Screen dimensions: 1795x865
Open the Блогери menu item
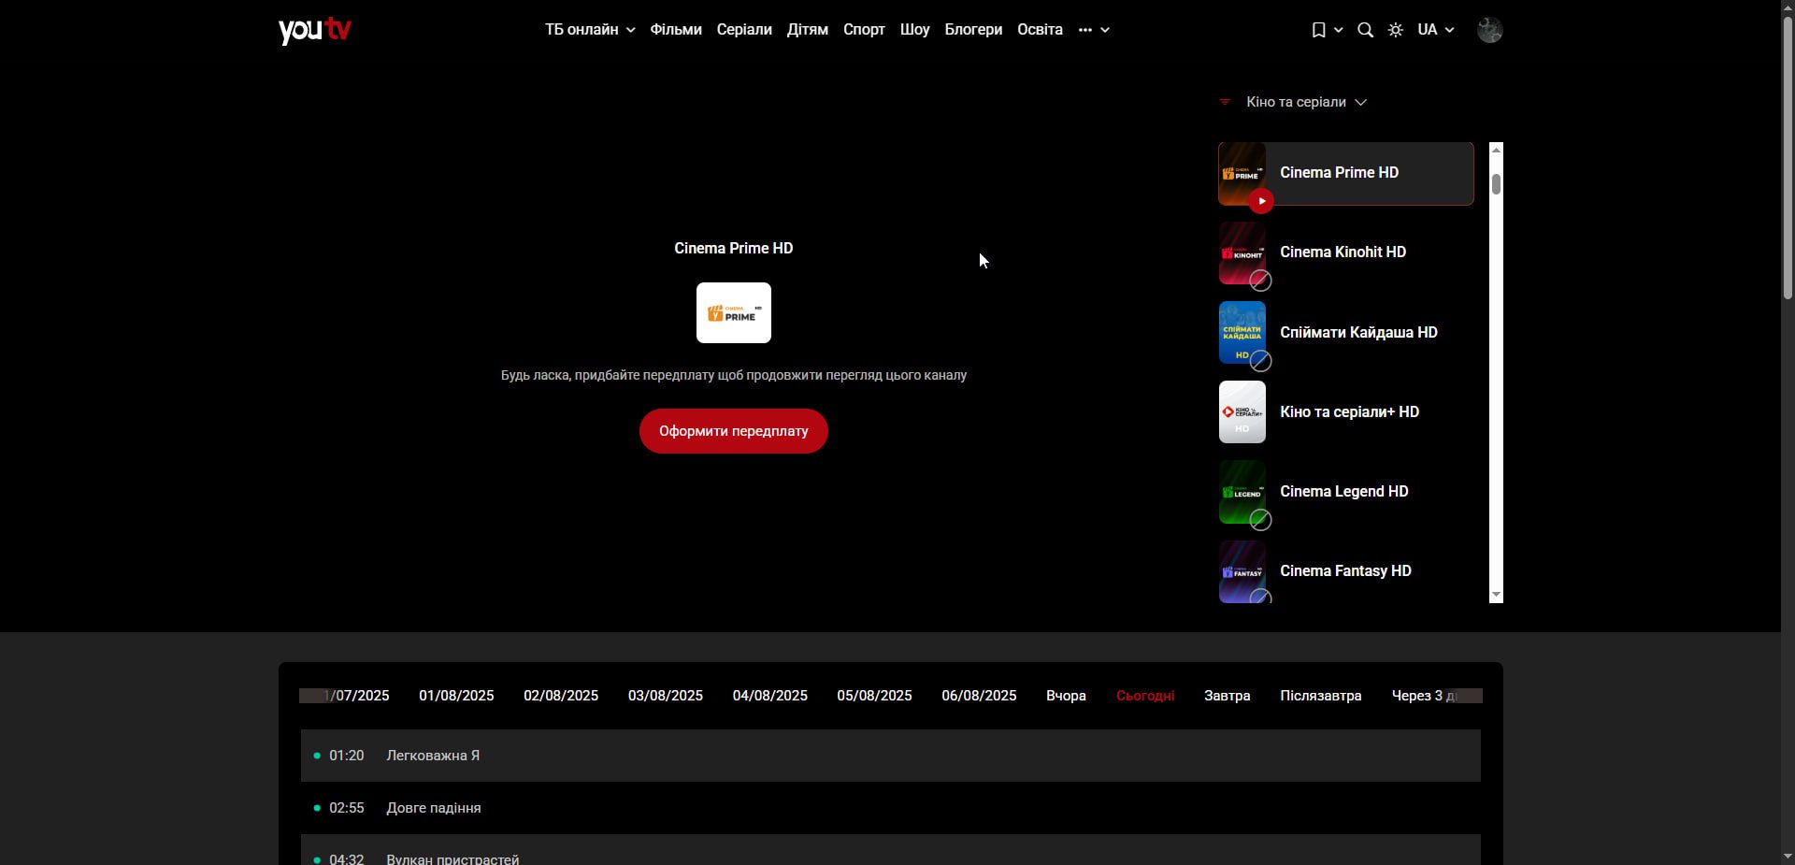click(x=973, y=30)
